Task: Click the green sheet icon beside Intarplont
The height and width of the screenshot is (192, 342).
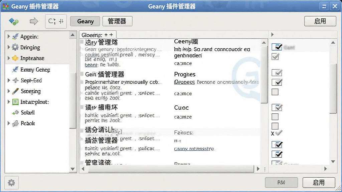Action: click(15, 102)
